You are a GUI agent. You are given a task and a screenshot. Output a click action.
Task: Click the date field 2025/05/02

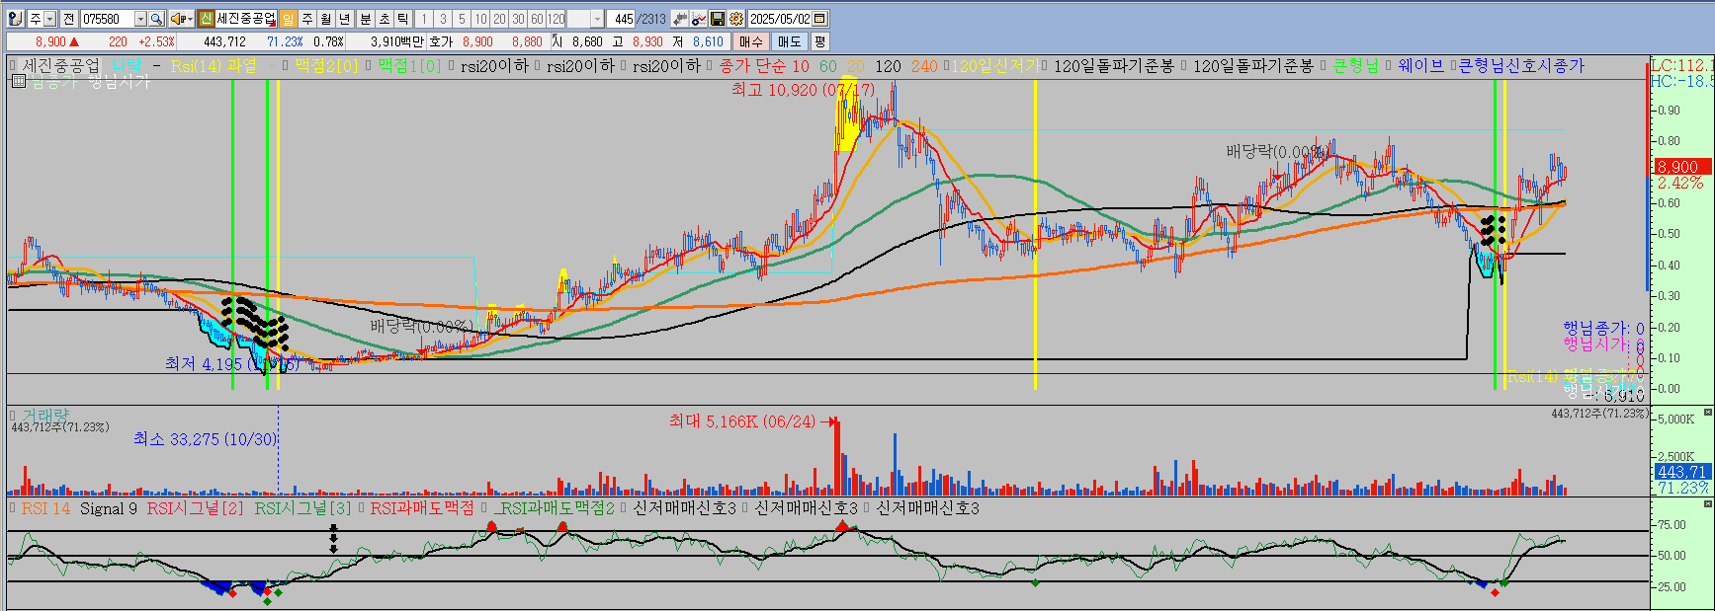[x=780, y=19]
